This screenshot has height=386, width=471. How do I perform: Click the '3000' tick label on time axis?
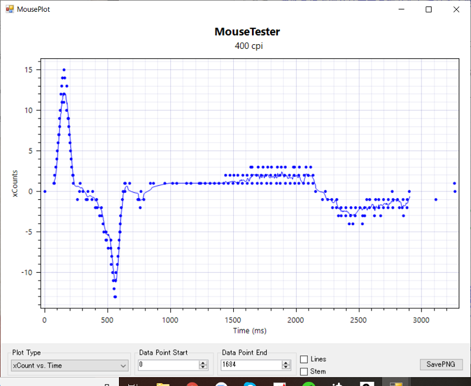[421, 320]
